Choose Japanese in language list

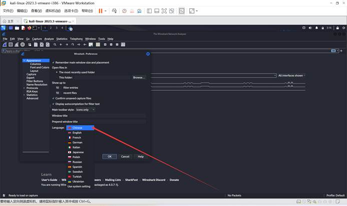pos(81,152)
